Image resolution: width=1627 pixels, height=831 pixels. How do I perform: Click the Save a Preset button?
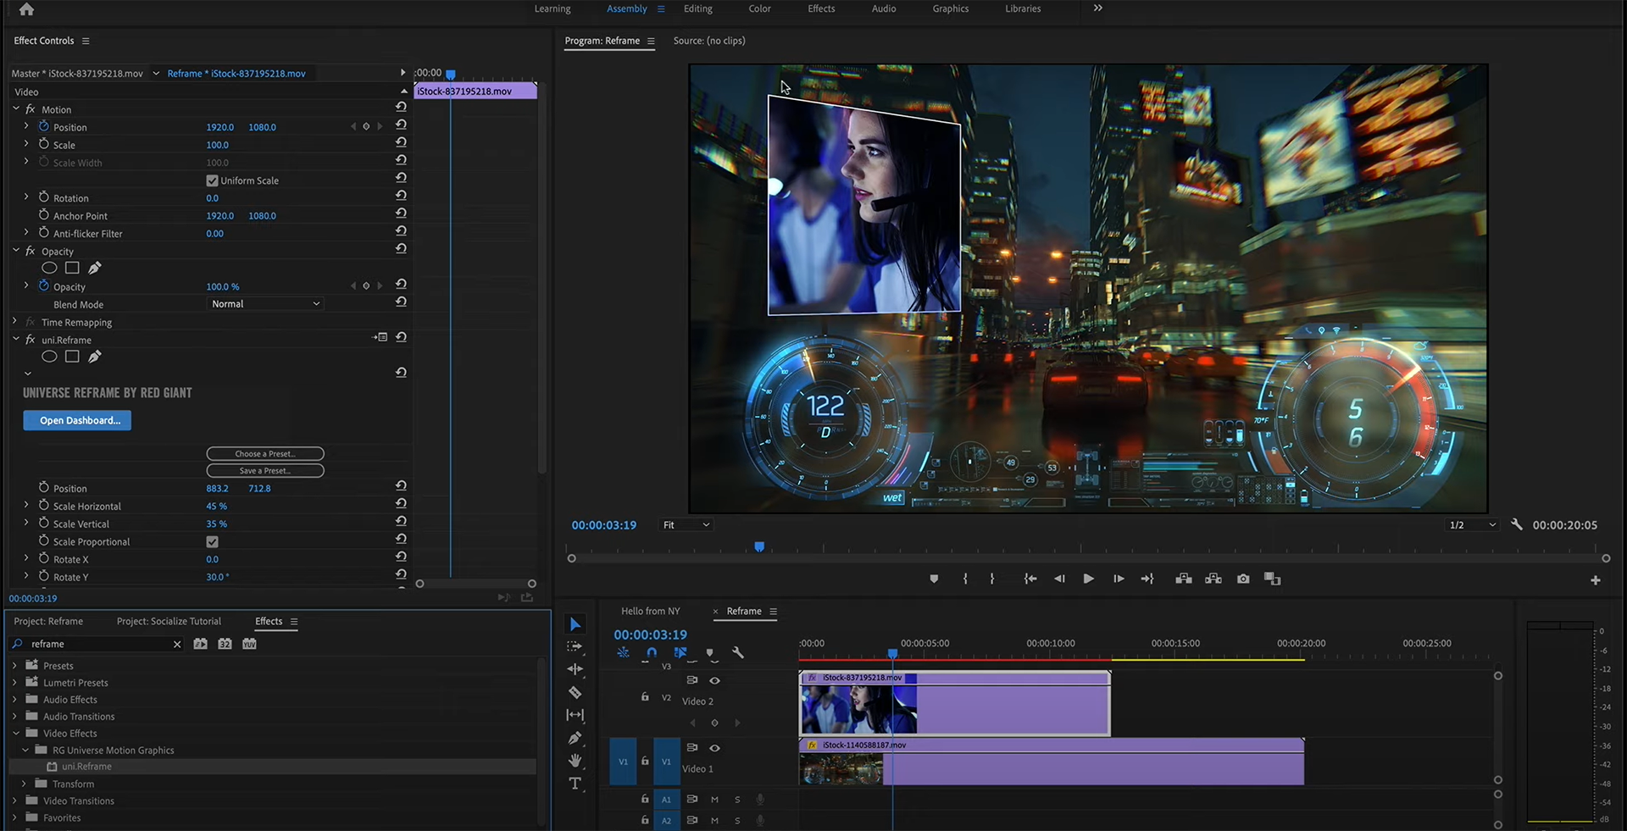click(265, 471)
